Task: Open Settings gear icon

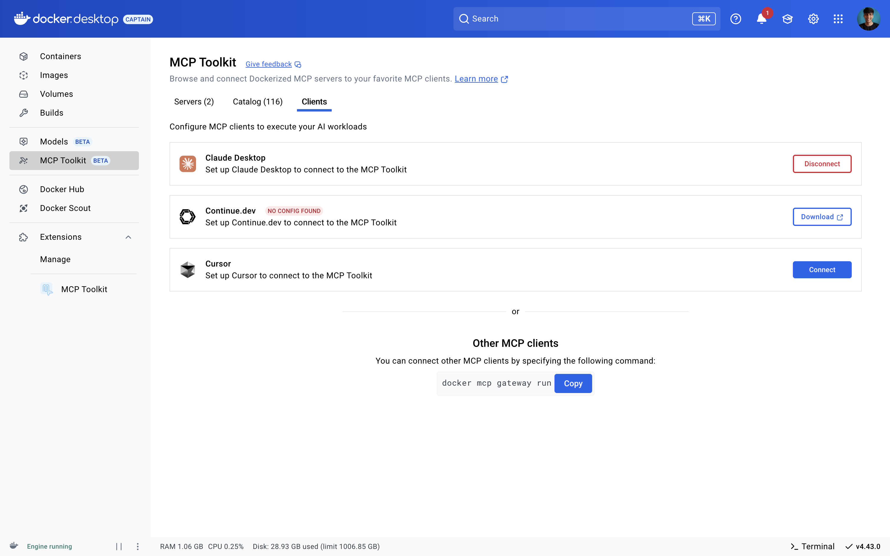Action: click(x=813, y=19)
